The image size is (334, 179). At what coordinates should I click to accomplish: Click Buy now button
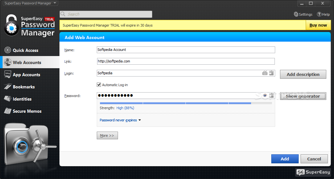tap(318, 25)
